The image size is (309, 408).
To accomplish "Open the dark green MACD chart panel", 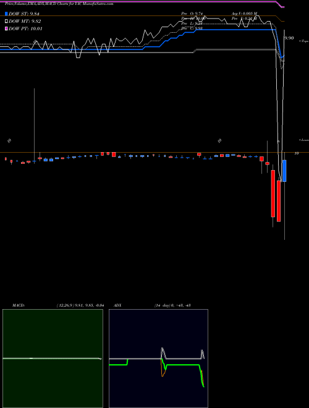I will coord(53,359).
